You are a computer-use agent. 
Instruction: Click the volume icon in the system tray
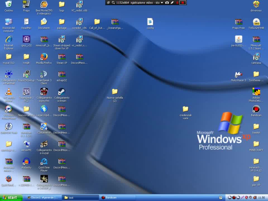(x=255, y=198)
